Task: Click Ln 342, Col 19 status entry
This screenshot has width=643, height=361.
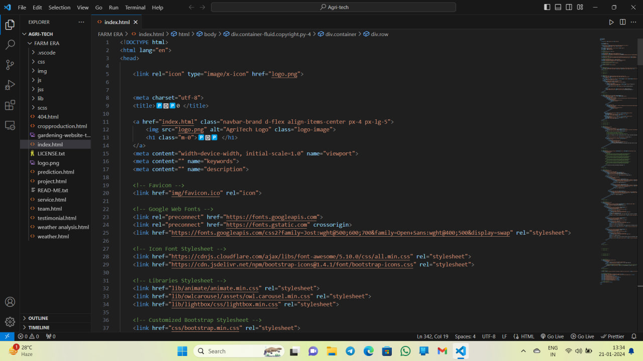Action: pyautogui.click(x=433, y=336)
